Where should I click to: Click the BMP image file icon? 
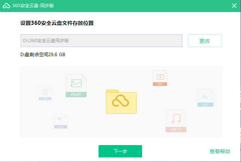click(76, 86)
